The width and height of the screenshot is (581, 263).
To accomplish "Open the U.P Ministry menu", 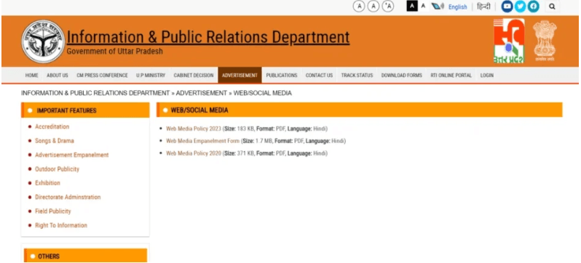I will tap(151, 76).
